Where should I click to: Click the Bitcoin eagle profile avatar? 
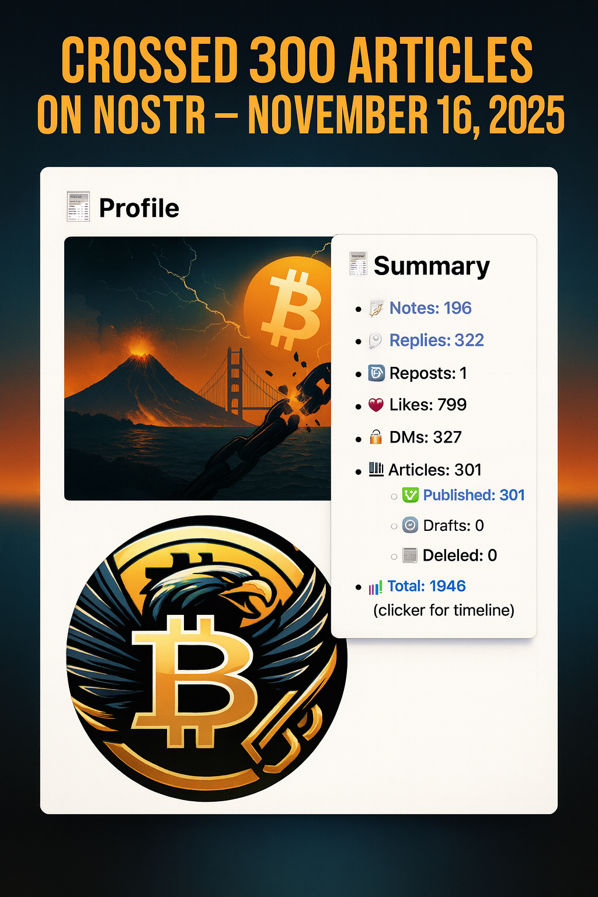tap(207, 659)
